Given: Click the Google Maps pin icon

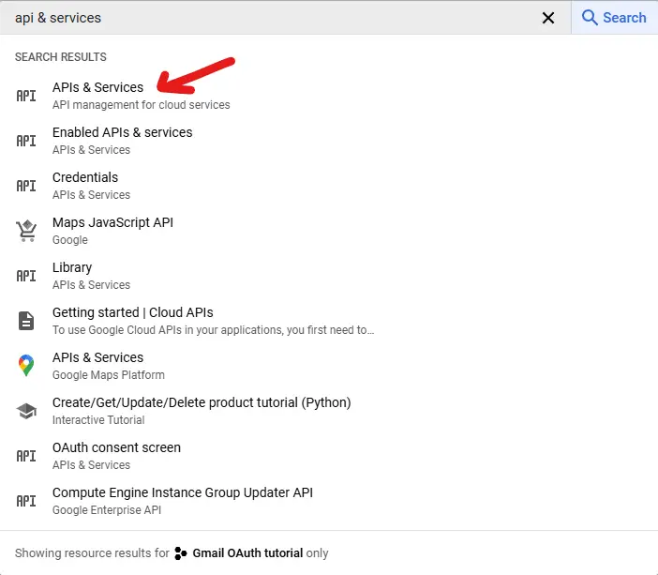Looking at the screenshot, I should click(26, 366).
